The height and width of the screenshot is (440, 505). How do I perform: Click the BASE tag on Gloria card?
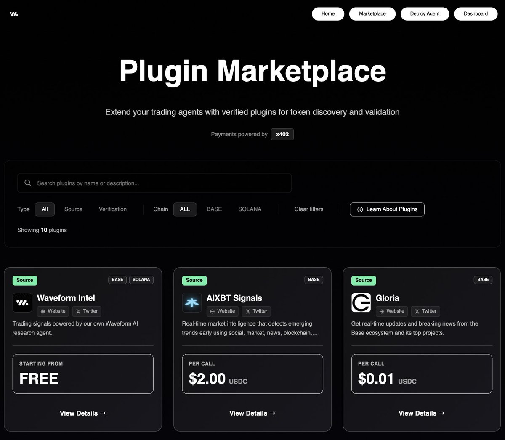[483, 280]
